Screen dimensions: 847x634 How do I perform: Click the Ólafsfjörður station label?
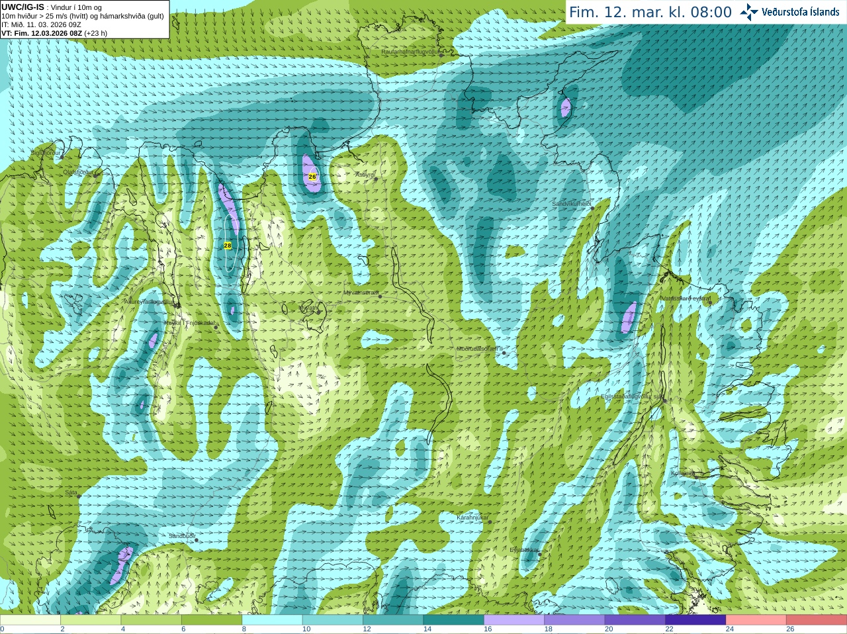click(x=78, y=171)
